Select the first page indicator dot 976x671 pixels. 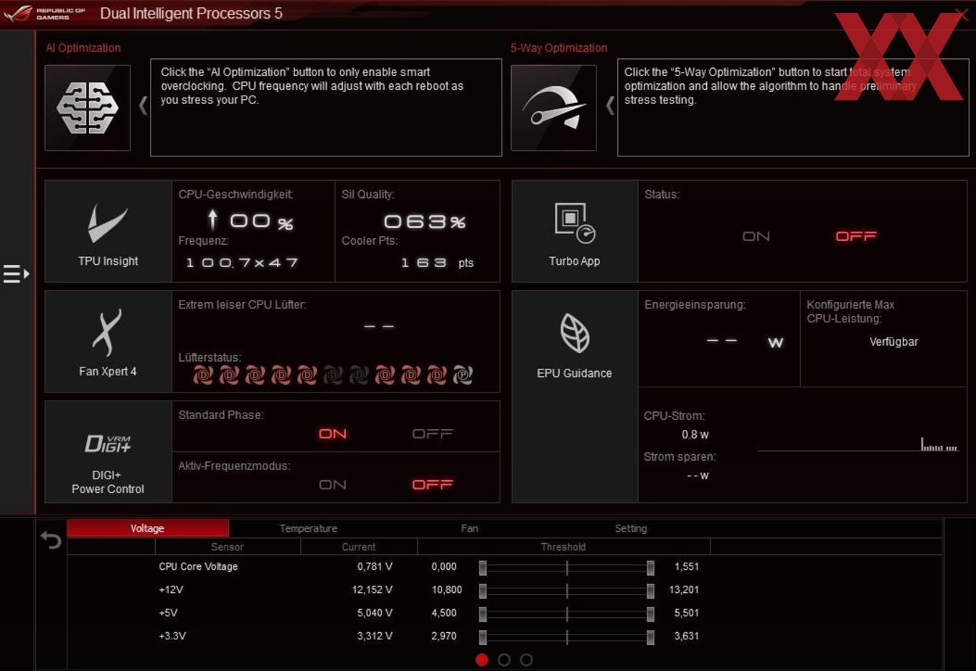pyautogui.click(x=482, y=660)
